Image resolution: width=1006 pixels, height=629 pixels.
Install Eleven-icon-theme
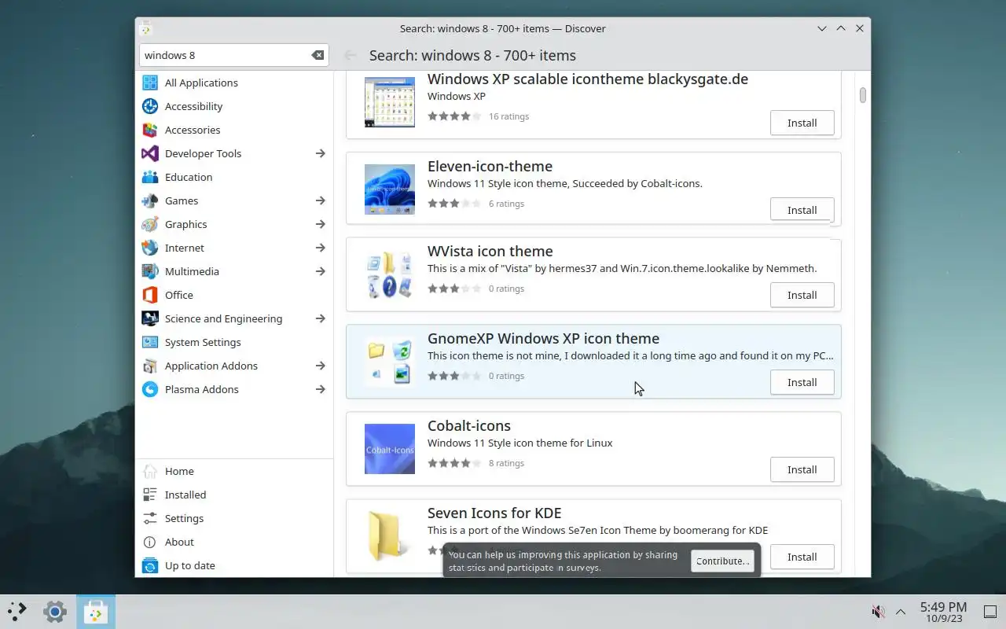[x=802, y=210]
